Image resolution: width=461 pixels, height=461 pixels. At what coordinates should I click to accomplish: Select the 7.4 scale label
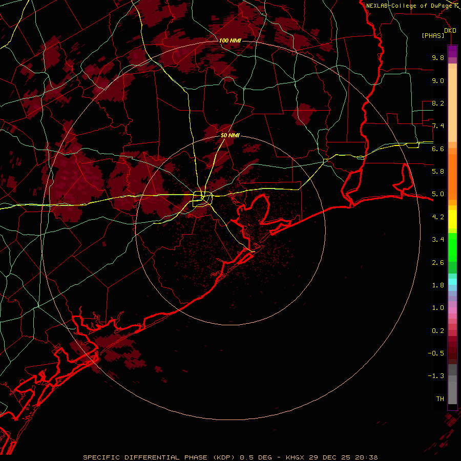438,126
